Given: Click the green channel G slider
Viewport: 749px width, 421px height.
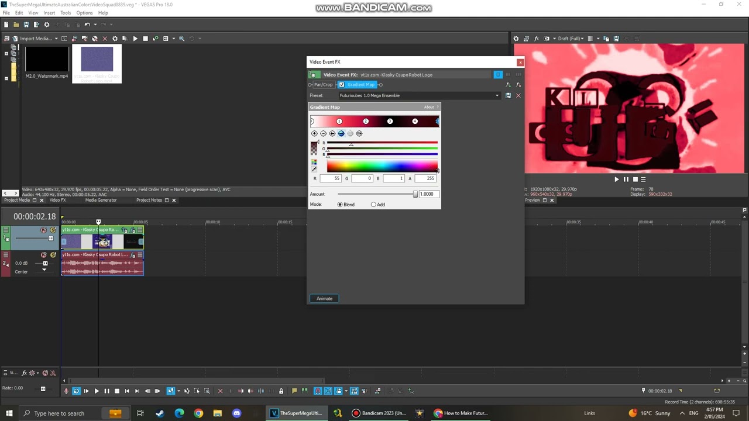Looking at the screenshot, I should tap(382, 149).
